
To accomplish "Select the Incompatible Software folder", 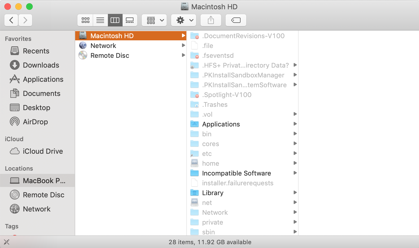I will (x=242, y=173).
